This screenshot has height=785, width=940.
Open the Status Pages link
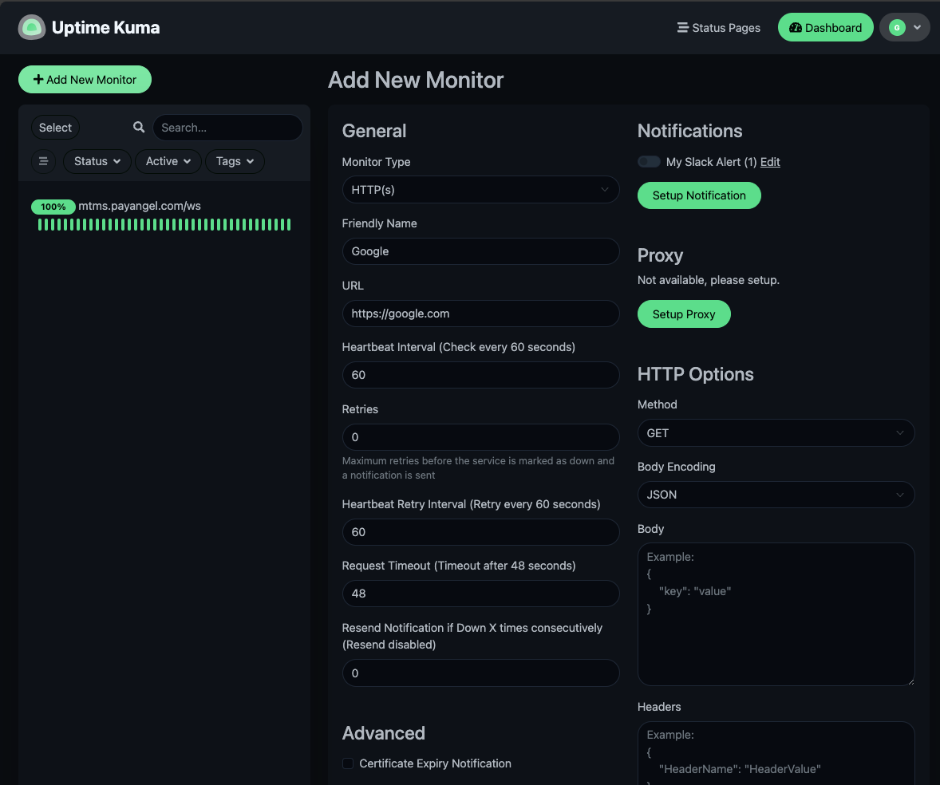[x=718, y=28]
